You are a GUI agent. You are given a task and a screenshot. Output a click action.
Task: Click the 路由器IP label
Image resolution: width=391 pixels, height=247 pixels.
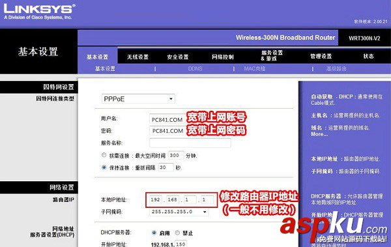[63, 199]
